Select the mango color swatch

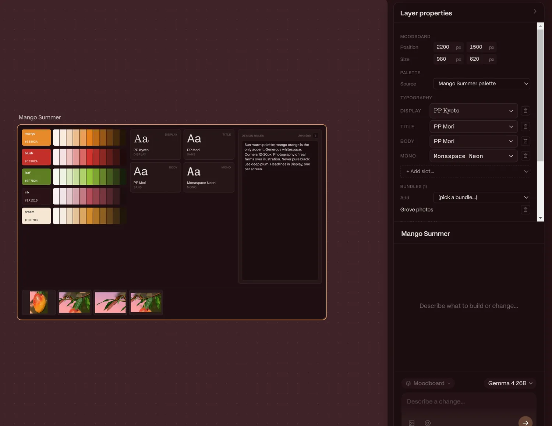pyautogui.click(x=36, y=138)
